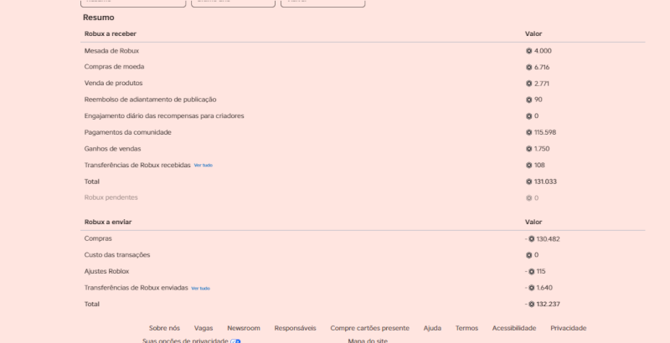Click the 6.716 value
This screenshot has width=670, height=343.
(542, 68)
